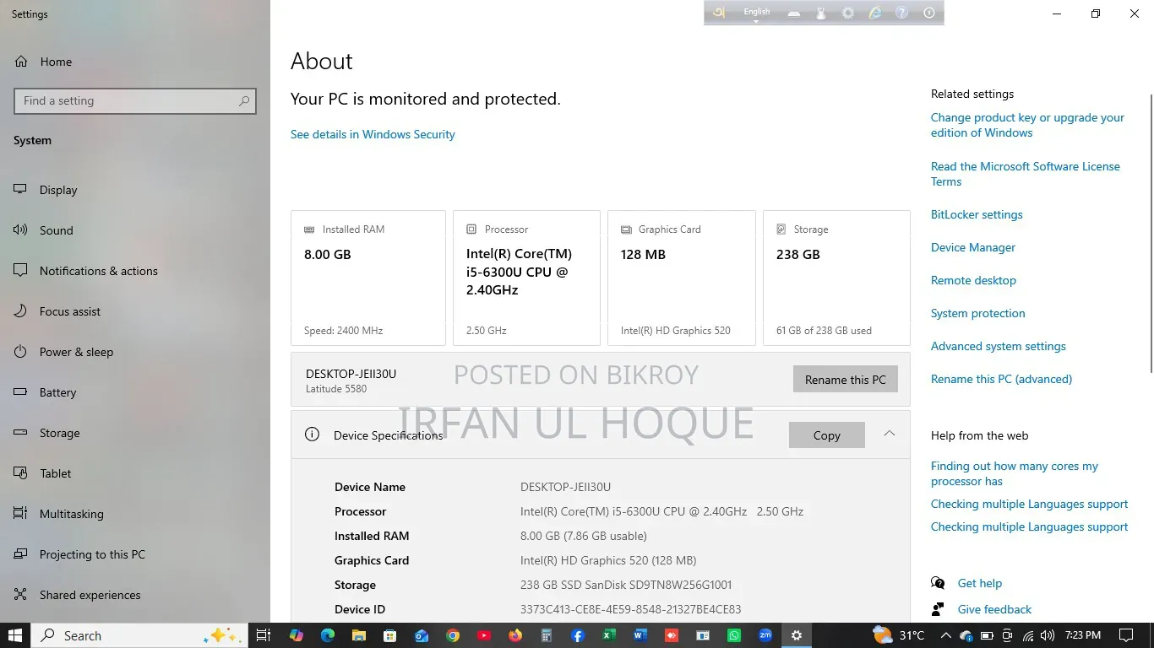Open the Tablet settings page
The width and height of the screenshot is (1154, 648).
(x=135, y=473)
